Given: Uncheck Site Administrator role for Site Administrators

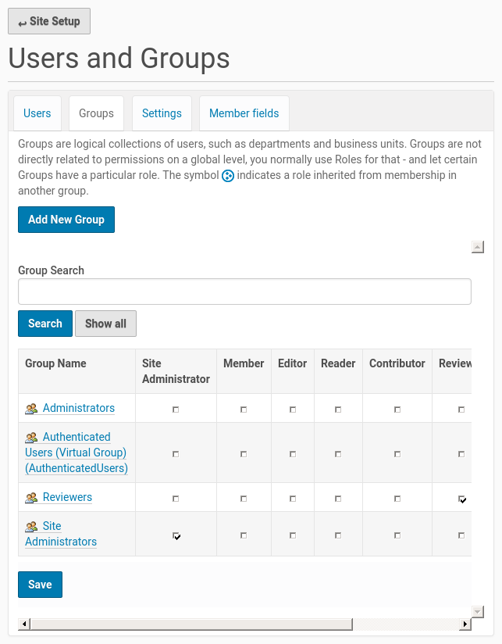Looking at the screenshot, I should (176, 535).
